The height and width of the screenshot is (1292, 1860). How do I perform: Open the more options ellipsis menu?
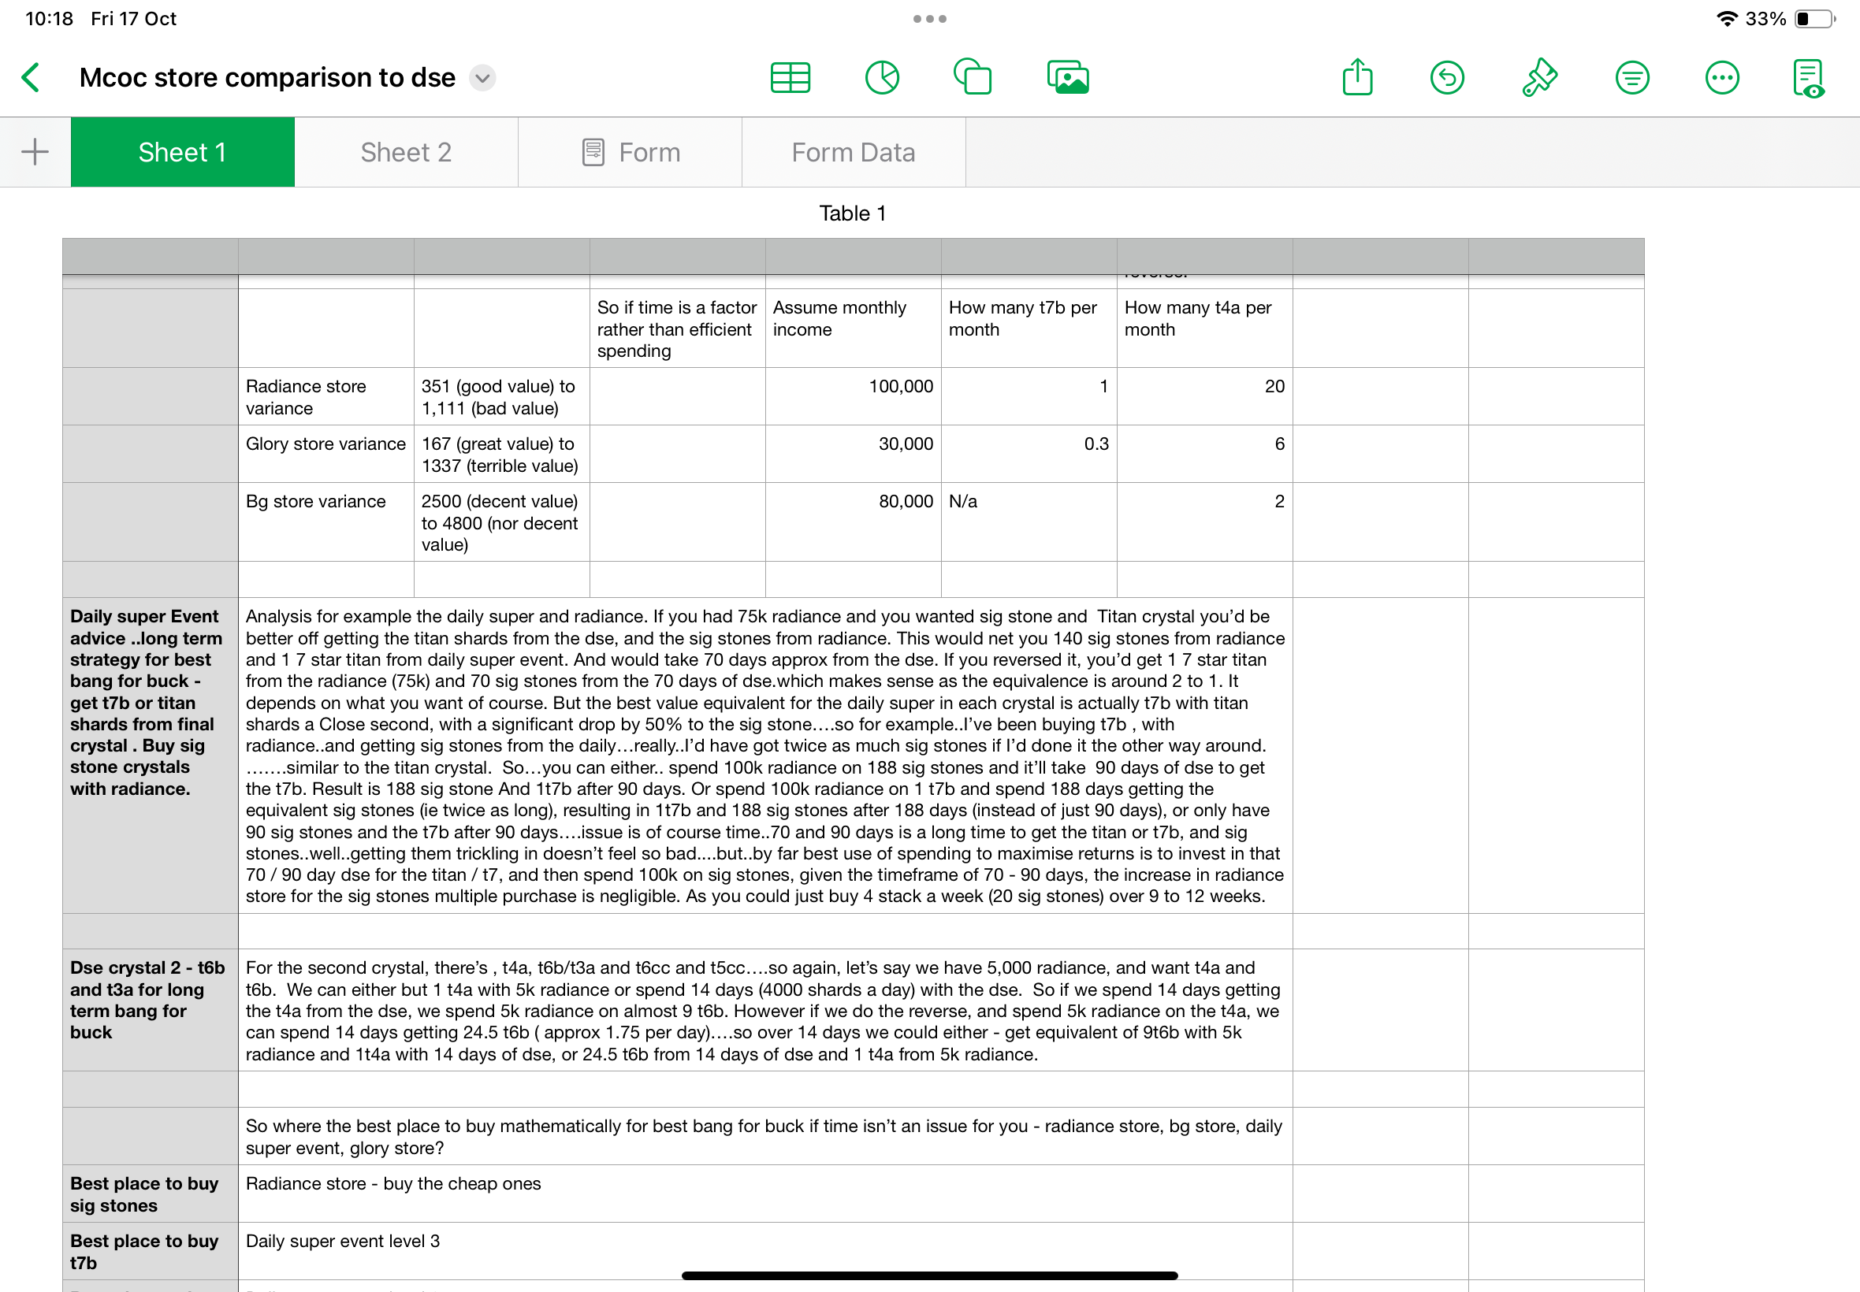click(x=1721, y=78)
